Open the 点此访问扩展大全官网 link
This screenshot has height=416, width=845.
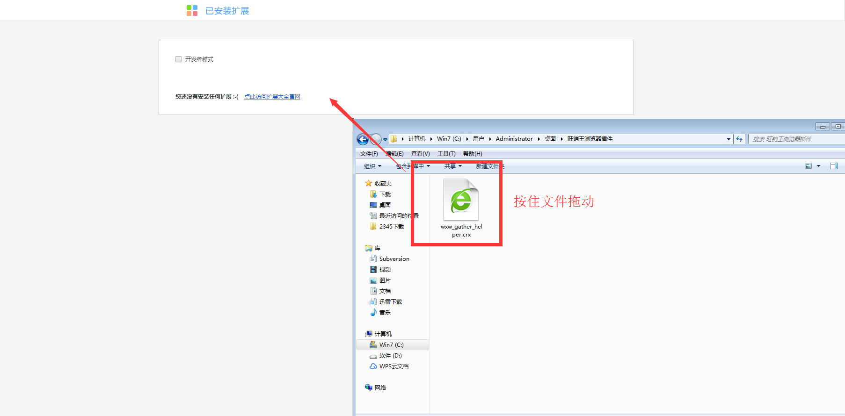pyautogui.click(x=272, y=97)
